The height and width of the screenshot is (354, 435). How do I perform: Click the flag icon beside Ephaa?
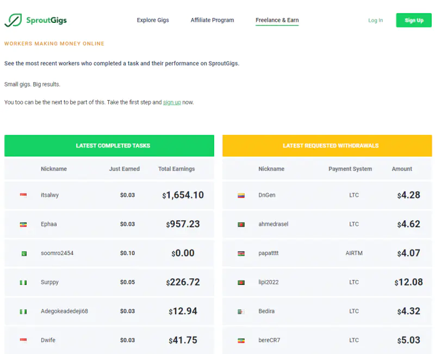point(23,224)
